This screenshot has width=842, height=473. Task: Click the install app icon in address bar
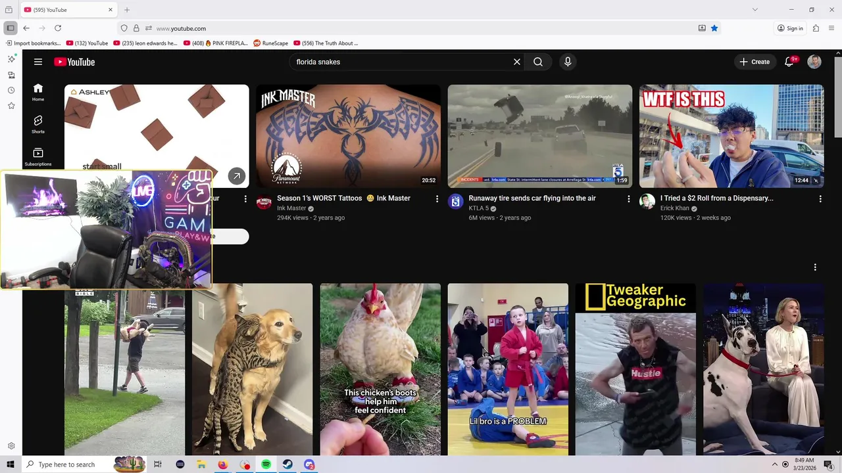click(x=702, y=28)
